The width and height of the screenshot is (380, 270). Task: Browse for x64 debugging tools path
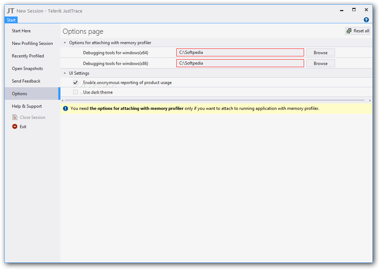(320, 53)
